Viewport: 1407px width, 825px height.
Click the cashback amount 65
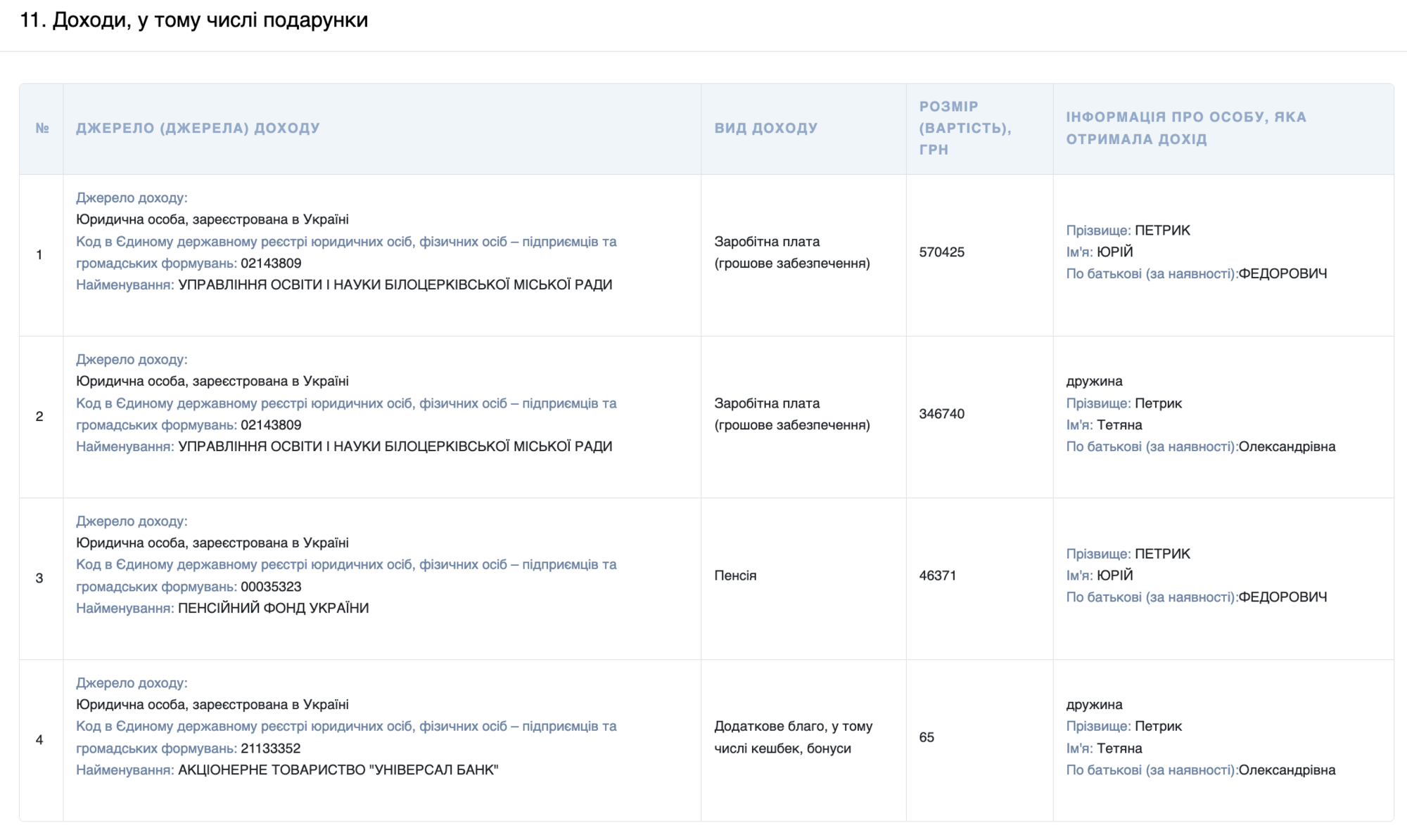pos(927,737)
